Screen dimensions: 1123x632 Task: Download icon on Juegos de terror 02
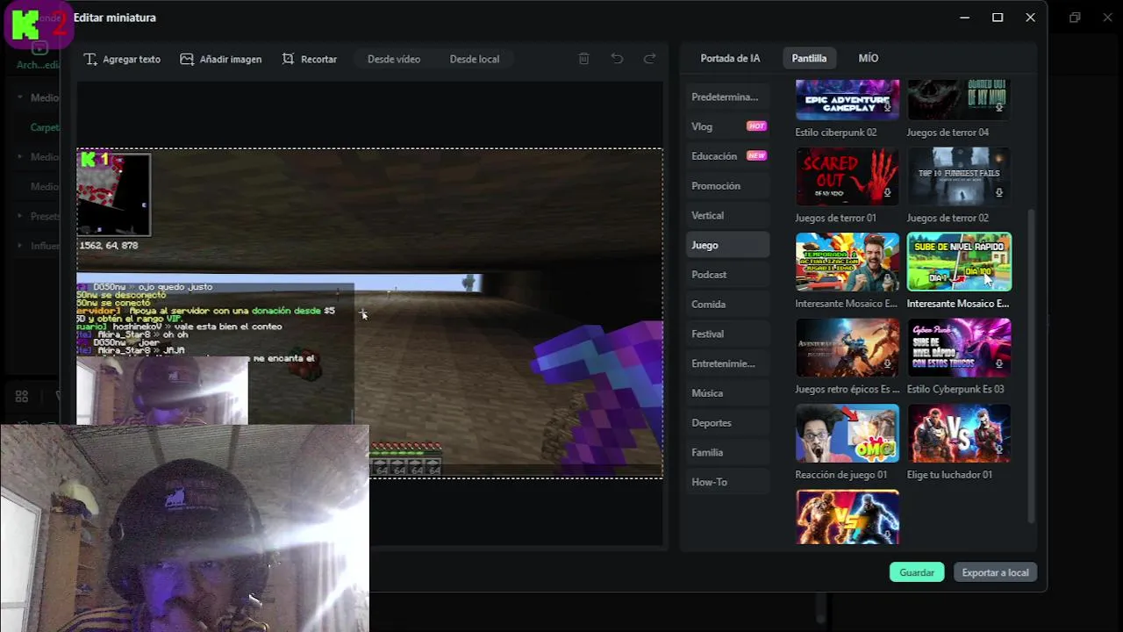(999, 193)
